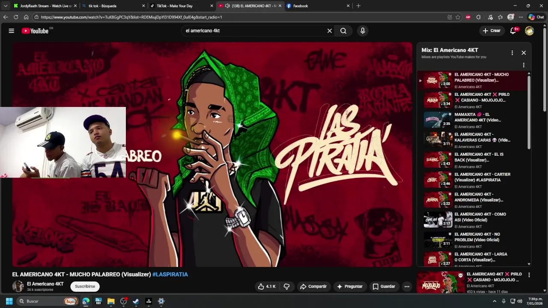548x308 pixels.
Task: Open the YouTube account avatar menu
Action: pyautogui.click(x=530, y=31)
